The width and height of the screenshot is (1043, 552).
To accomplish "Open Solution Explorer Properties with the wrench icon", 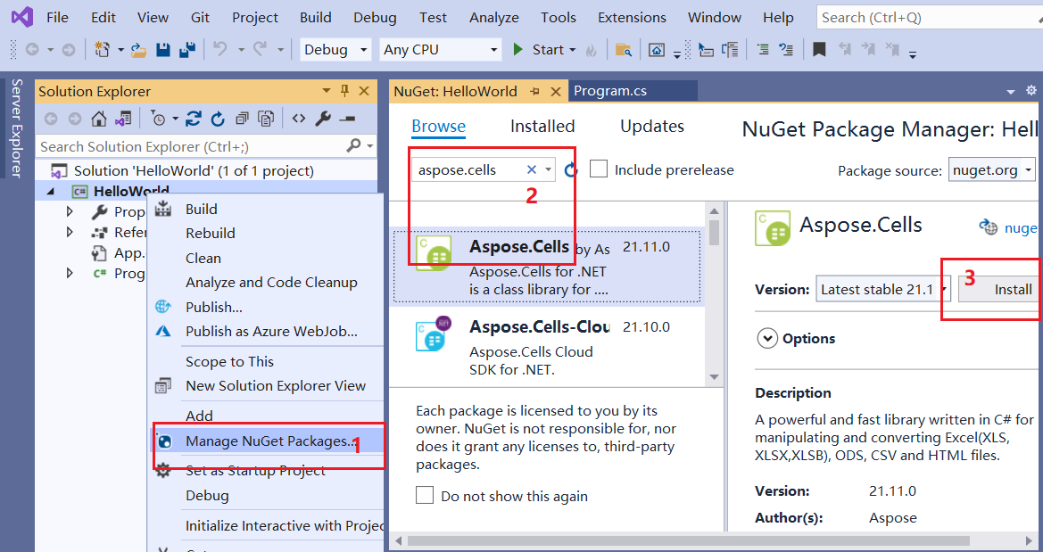I will (322, 119).
